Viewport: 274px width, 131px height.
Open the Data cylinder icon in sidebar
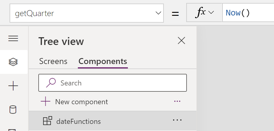(x=13, y=110)
